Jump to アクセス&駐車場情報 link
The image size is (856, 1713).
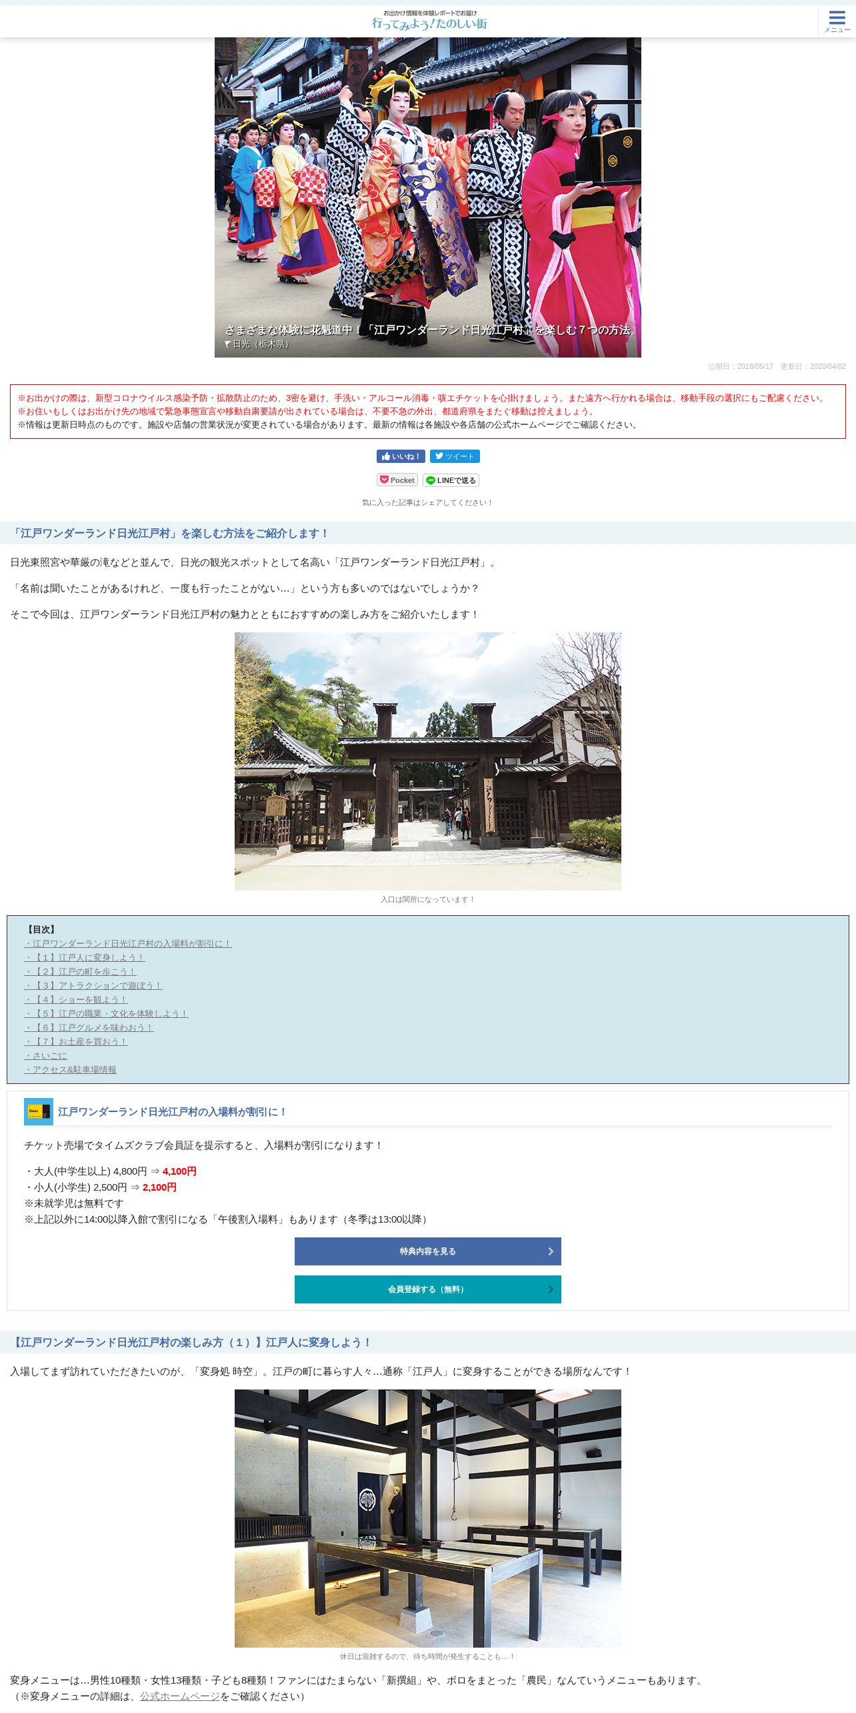click(71, 1070)
